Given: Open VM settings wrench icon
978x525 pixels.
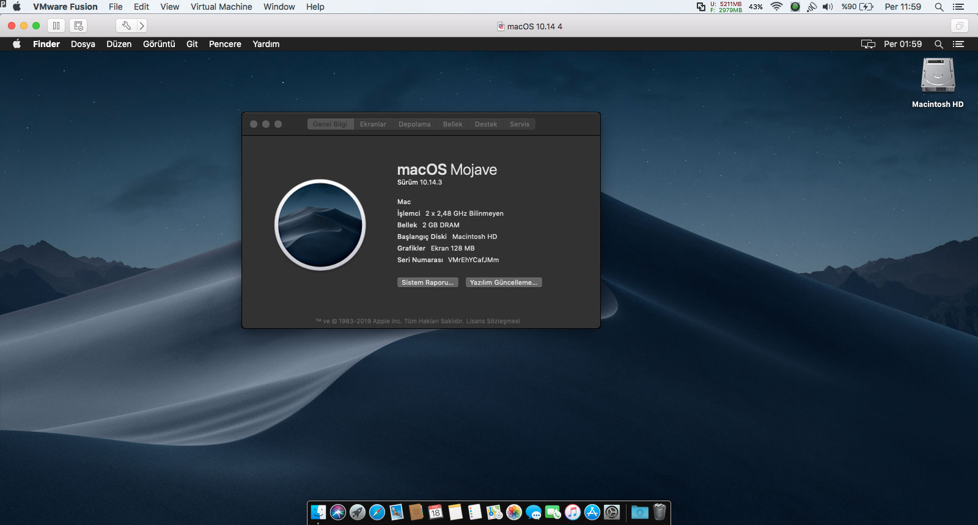Looking at the screenshot, I should coord(126,26).
